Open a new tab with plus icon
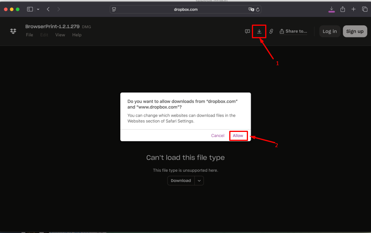This screenshot has width=371, height=233. pos(353,9)
